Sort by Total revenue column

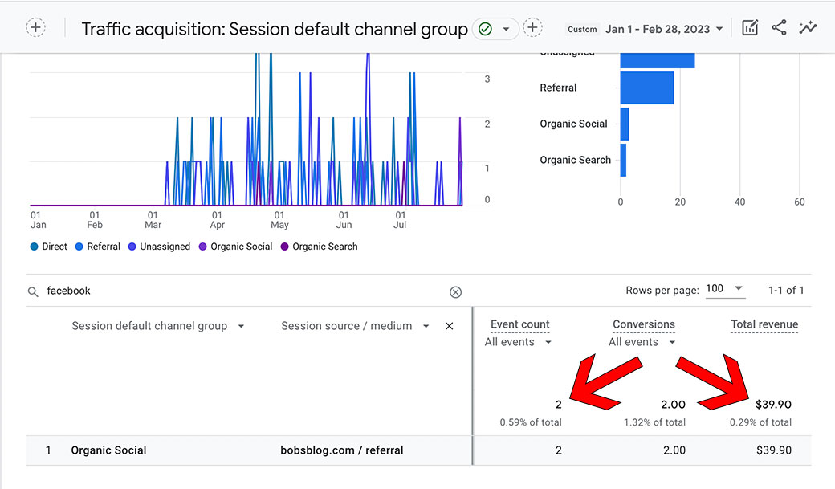[x=764, y=324]
